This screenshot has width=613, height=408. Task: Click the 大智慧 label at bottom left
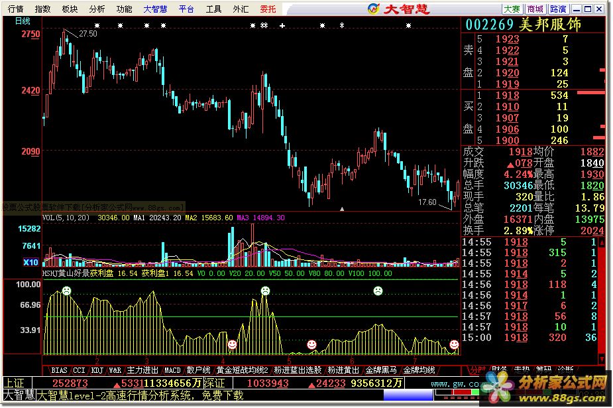click(19, 395)
